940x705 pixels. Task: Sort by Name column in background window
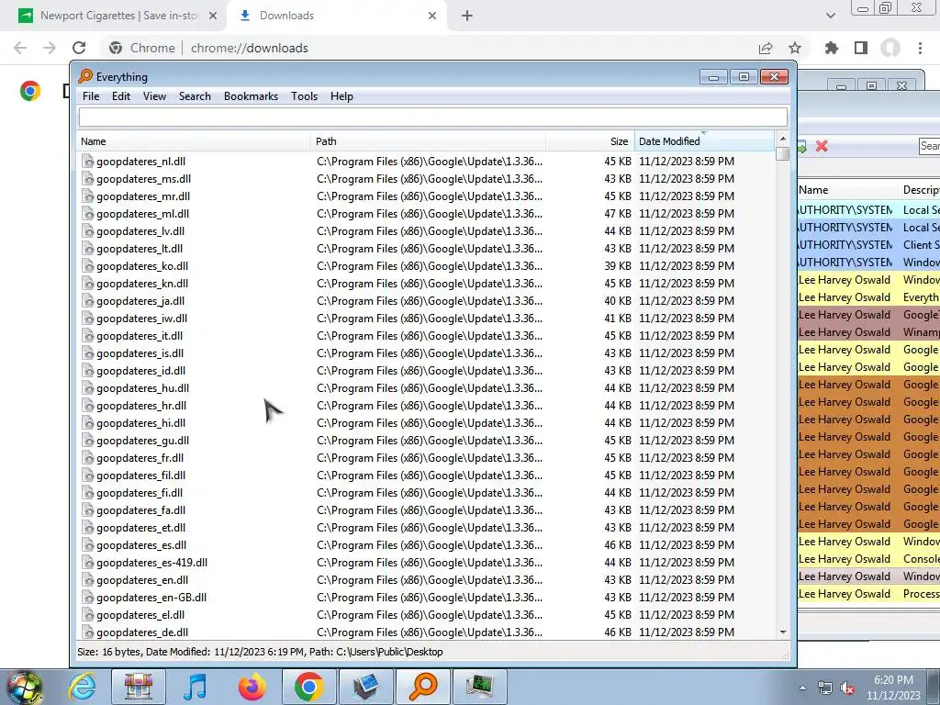point(846,190)
